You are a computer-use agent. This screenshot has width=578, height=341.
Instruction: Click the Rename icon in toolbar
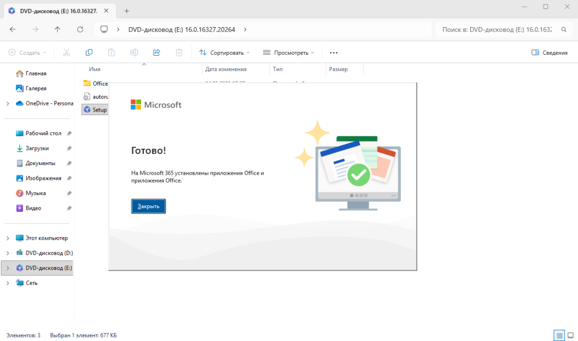pos(134,52)
